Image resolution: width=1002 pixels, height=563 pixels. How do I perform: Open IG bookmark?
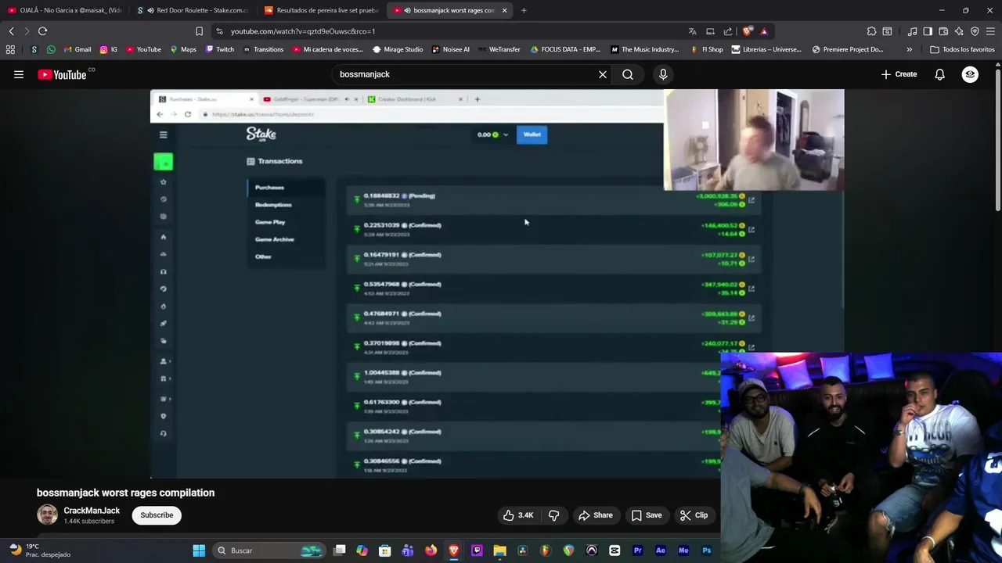108,49
